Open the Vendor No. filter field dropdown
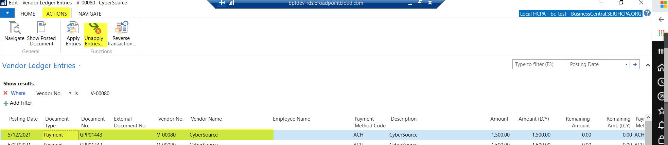Viewport: 668px width, 145px height. point(70,93)
